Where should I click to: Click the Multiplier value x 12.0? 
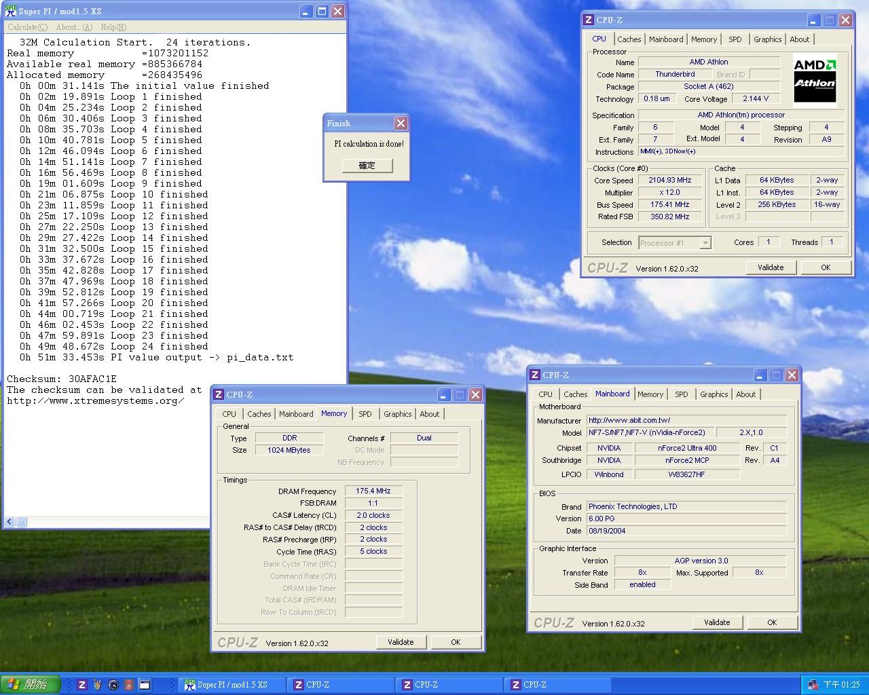(670, 193)
